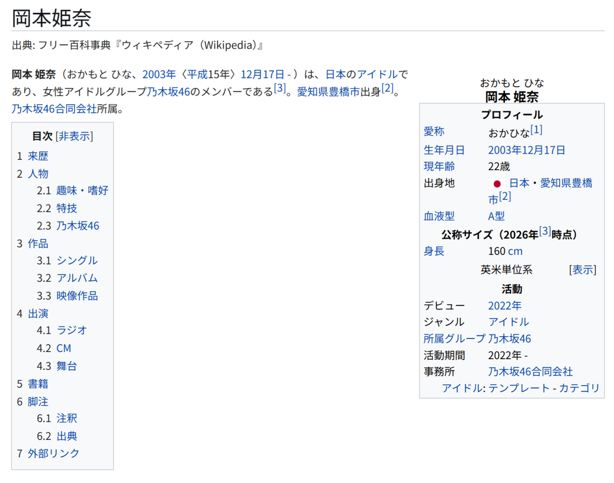Click the 日本 link in the intro sentence
The image size is (614, 483).
tap(335, 74)
